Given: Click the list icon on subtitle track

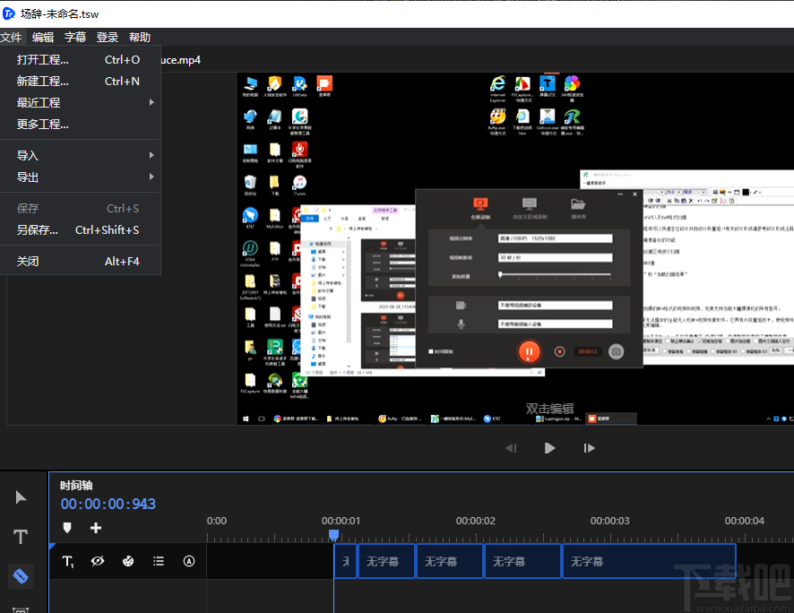Looking at the screenshot, I should [x=159, y=561].
